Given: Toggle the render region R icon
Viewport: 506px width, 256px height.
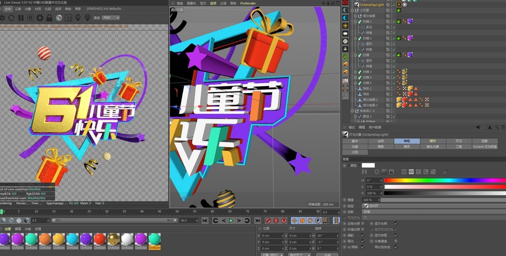Looking at the screenshot, I should [30, 18].
